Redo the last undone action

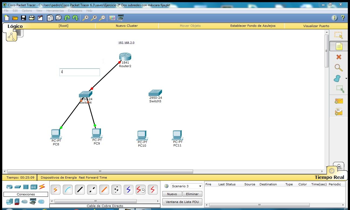pyautogui.click(x=75, y=18)
